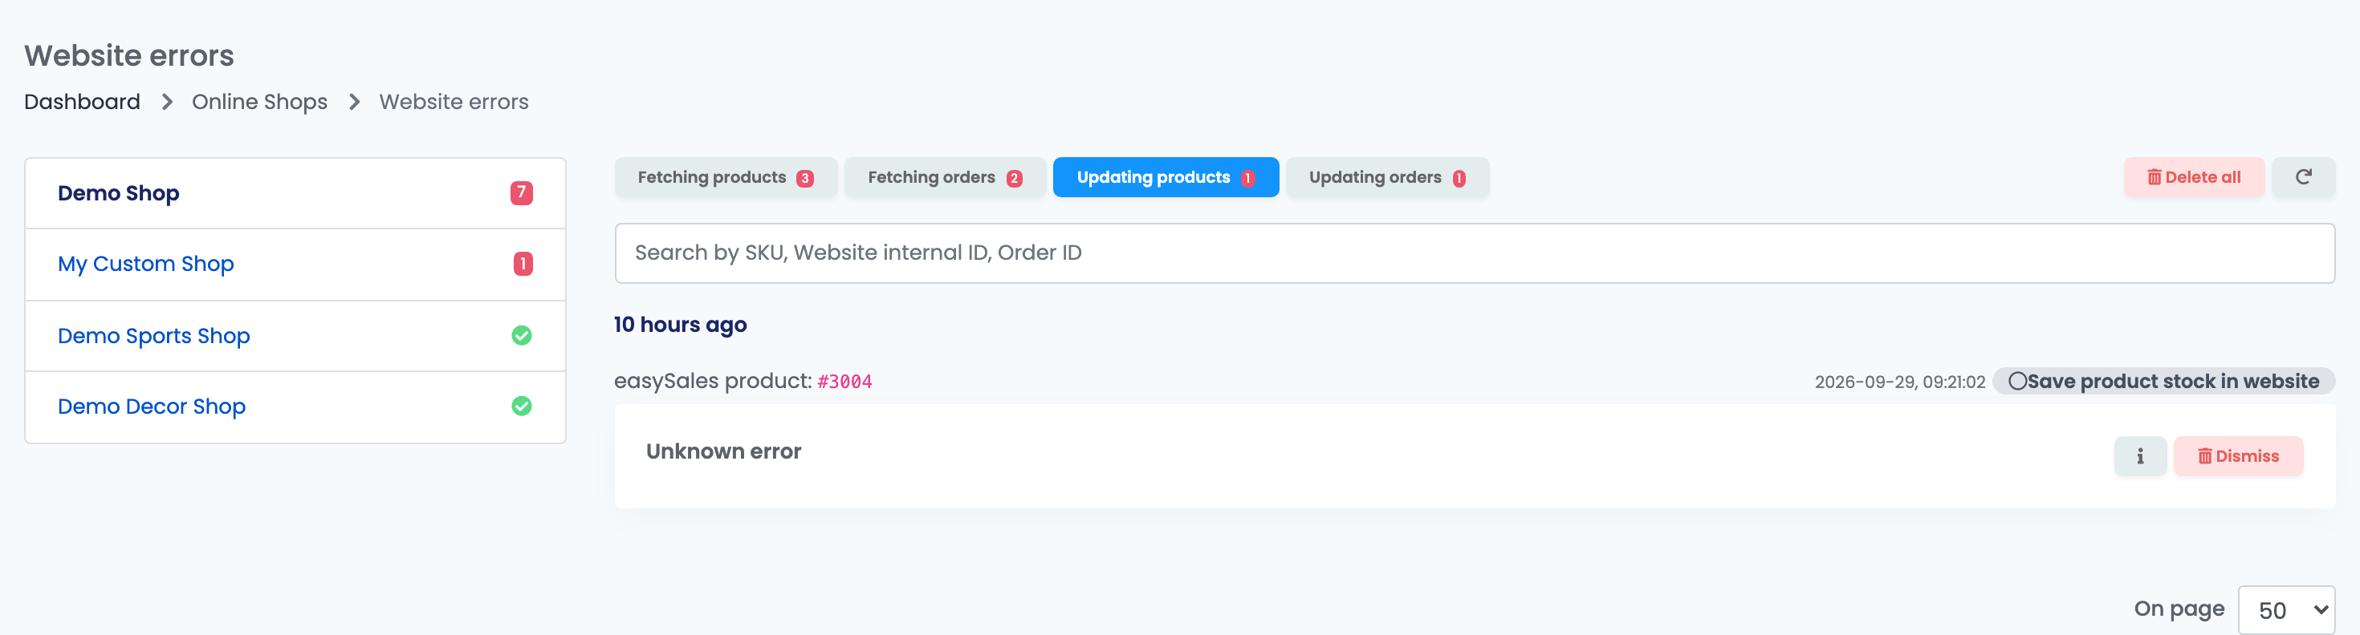The height and width of the screenshot is (635, 2360).
Task: Click the breadcrumb chevron after Dashboard
Action: click(x=167, y=102)
